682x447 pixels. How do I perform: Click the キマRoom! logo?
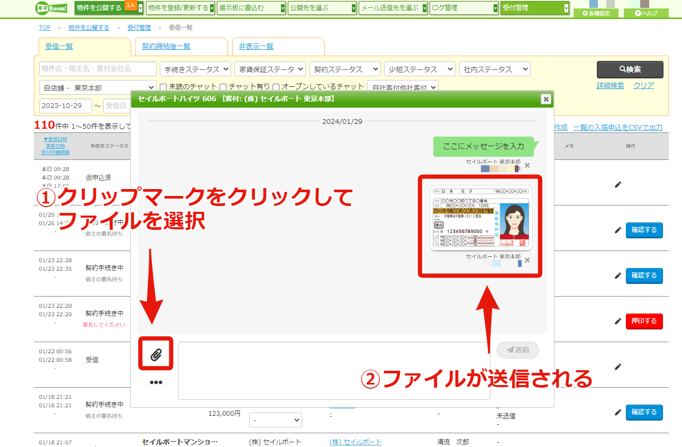[51, 8]
